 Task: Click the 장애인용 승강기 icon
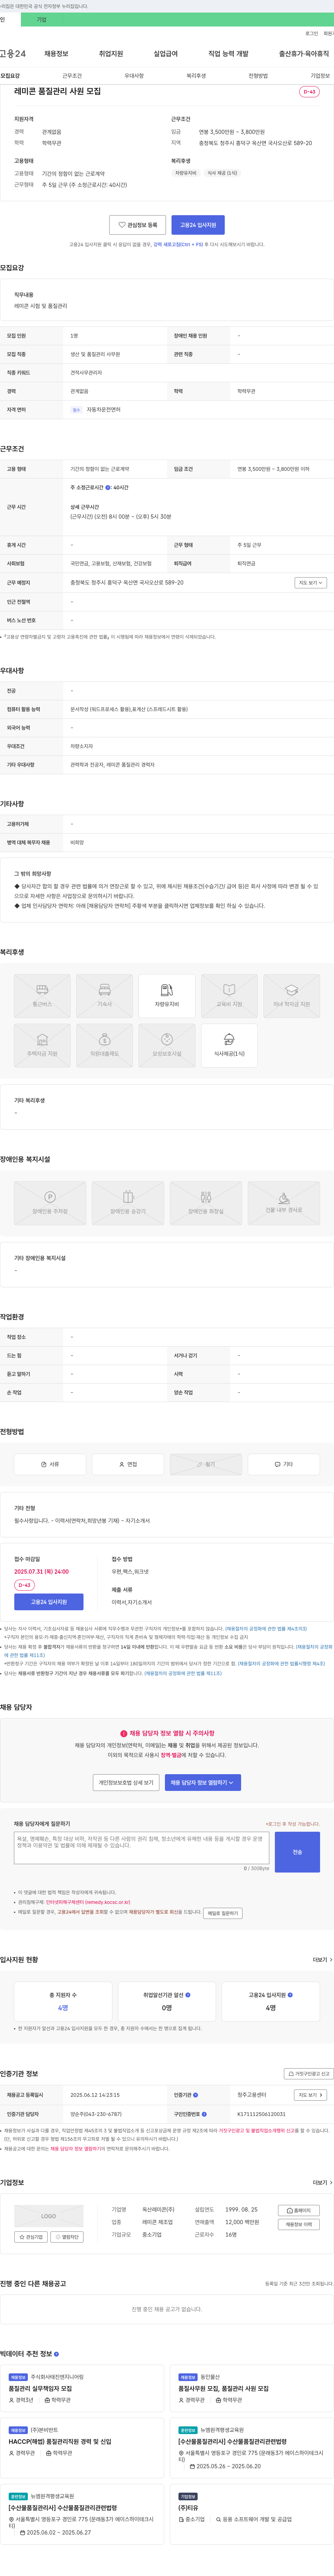point(128,1203)
